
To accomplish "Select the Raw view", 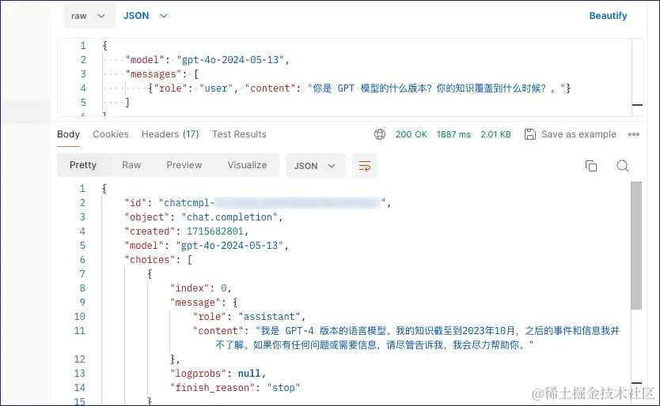I will tap(131, 165).
